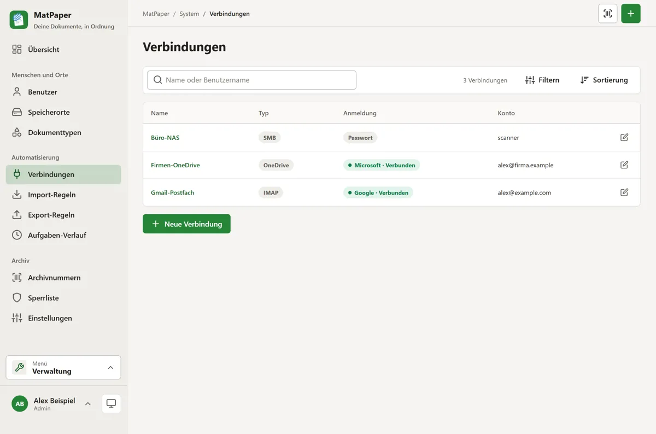Edit the Gmail-Postfach connection
This screenshot has width=656, height=434.
(624, 192)
